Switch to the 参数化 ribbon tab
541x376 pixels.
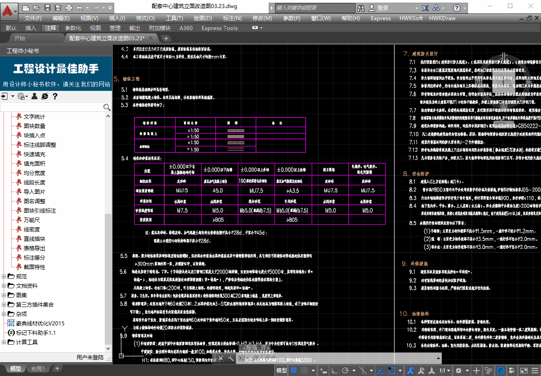point(73,28)
